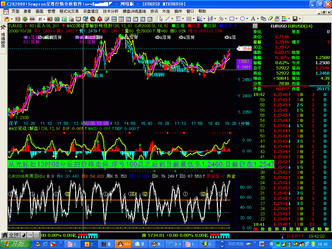Click the RSI indicator toolbar icon

coord(18,19)
